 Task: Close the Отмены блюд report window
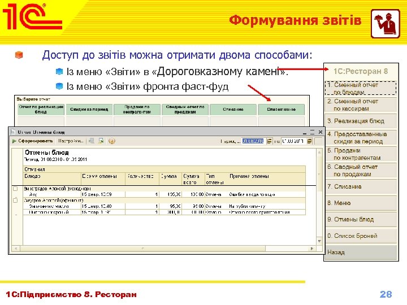click(321, 132)
